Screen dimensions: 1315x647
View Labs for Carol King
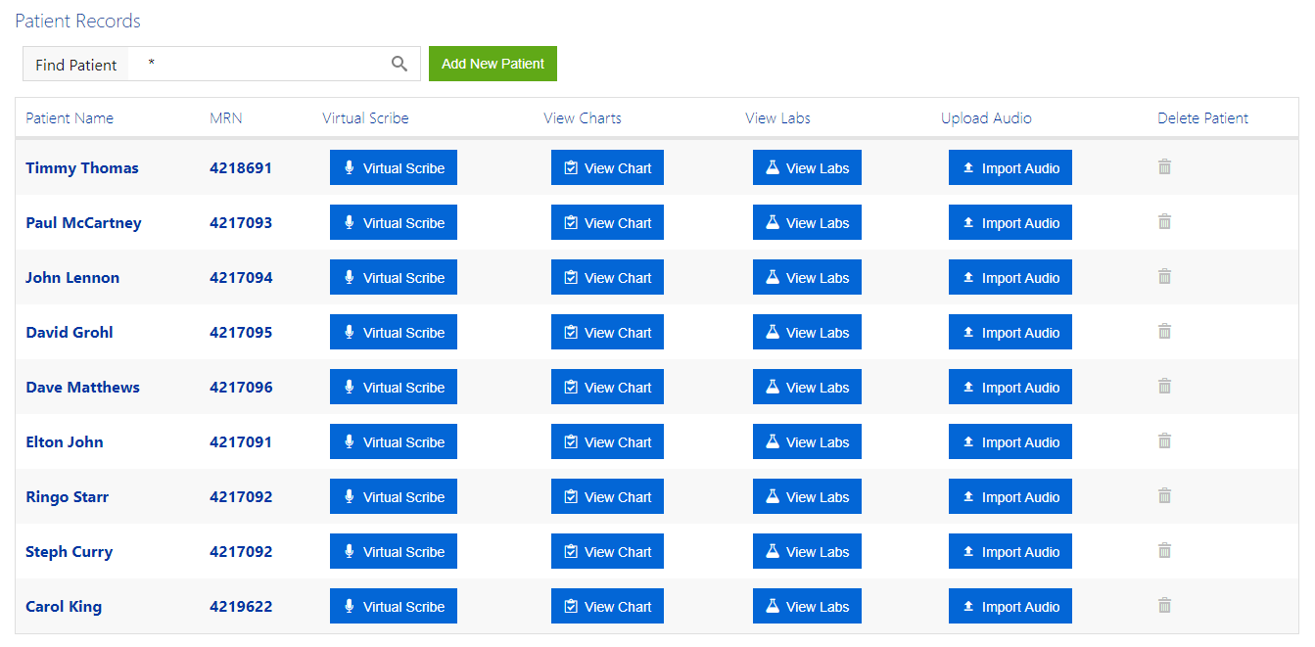pyautogui.click(x=807, y=606)
